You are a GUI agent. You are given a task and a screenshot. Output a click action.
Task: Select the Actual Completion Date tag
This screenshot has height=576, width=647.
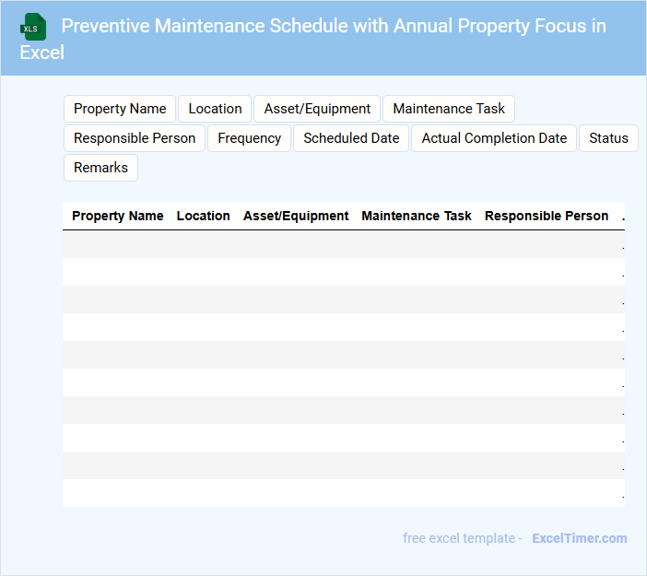(x=494, y=138)
